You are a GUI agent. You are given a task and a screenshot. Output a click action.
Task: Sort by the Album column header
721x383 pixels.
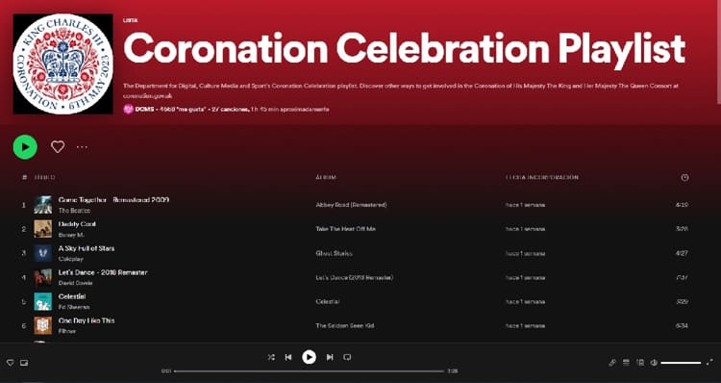pyautogui.click(x=326, y=177)
